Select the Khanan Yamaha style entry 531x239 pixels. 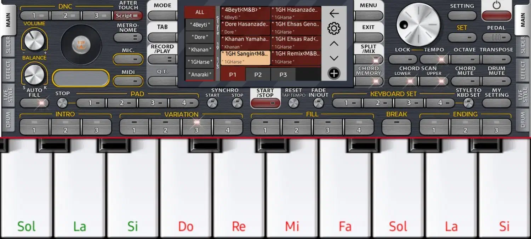click(x=245, y=42)
